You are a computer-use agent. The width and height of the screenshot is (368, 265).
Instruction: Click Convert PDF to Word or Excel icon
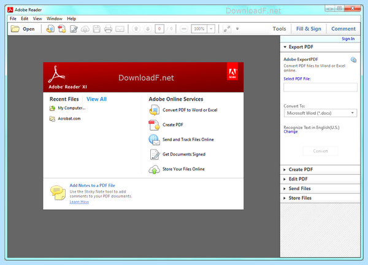pyautogui.click(x=154, y=110)
